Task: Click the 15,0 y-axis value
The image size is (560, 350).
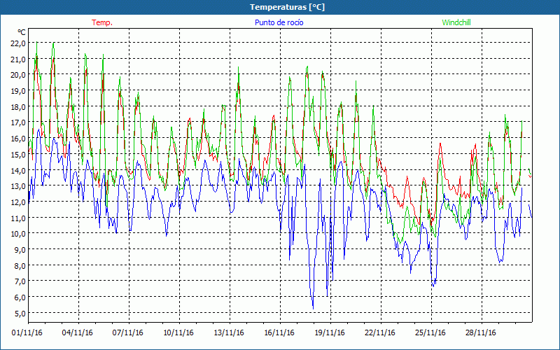Action: pos(19,154)
